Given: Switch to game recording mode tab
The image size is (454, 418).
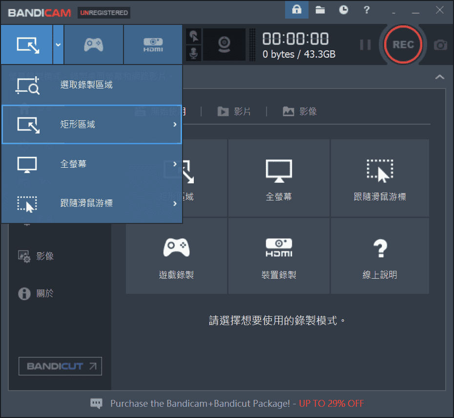Looking at the screenshot, I should 94,44.
